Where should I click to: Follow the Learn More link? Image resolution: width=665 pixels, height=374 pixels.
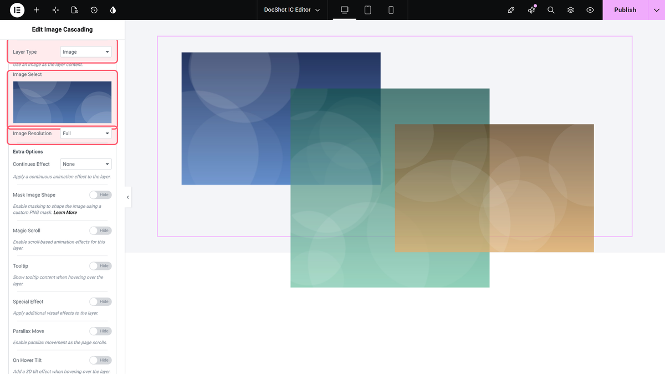click(65, 213)
